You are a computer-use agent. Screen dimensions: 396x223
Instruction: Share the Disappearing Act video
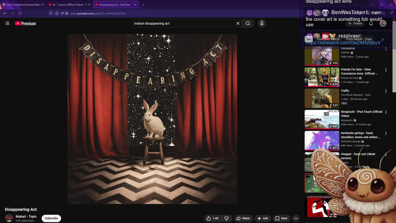coord(243,218)
